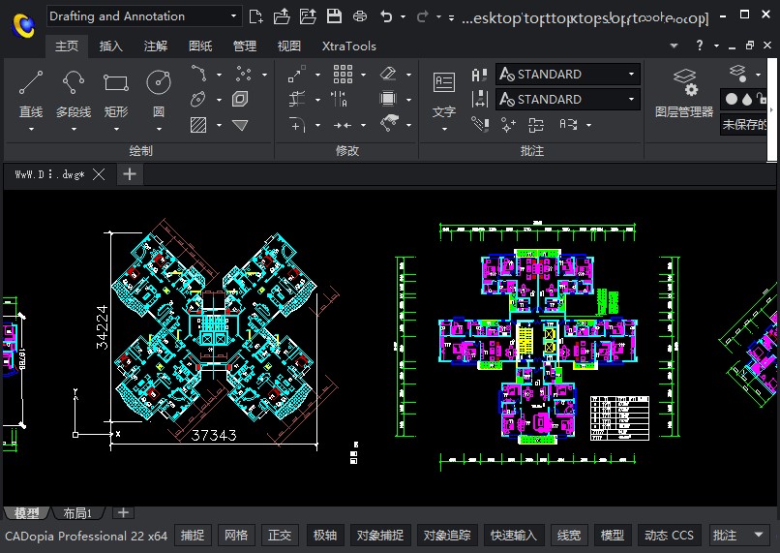This screenshot has height=553, width=780.
Task: Switch to the Sheet (图纸) ribbon tab
Action: 200,46
